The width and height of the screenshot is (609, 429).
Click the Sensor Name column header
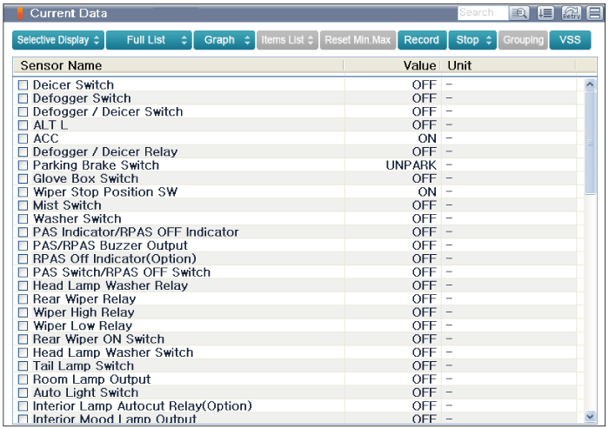point(61,66)
